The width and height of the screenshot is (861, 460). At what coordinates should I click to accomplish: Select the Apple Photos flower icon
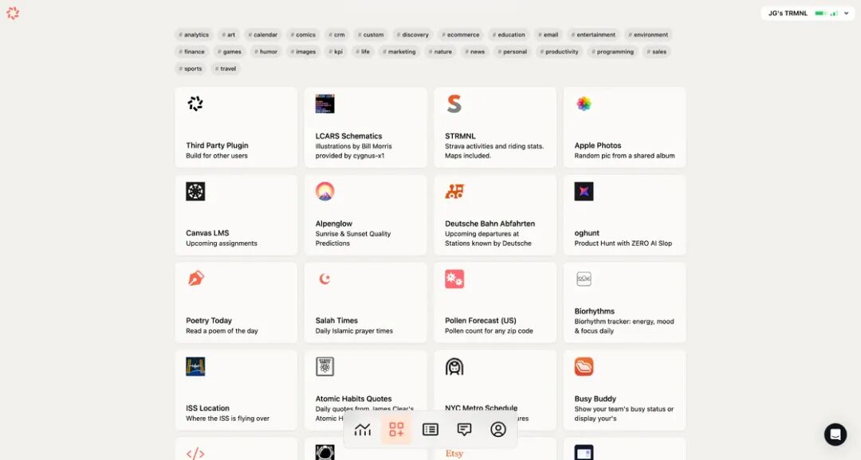pos(584,103)
